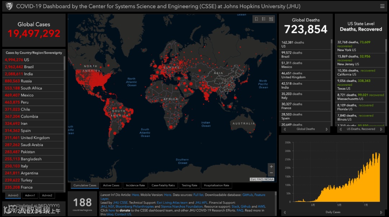Open the JHU CSSE link
This screenshot has width=389, height=217.
(x=120, y=203)
